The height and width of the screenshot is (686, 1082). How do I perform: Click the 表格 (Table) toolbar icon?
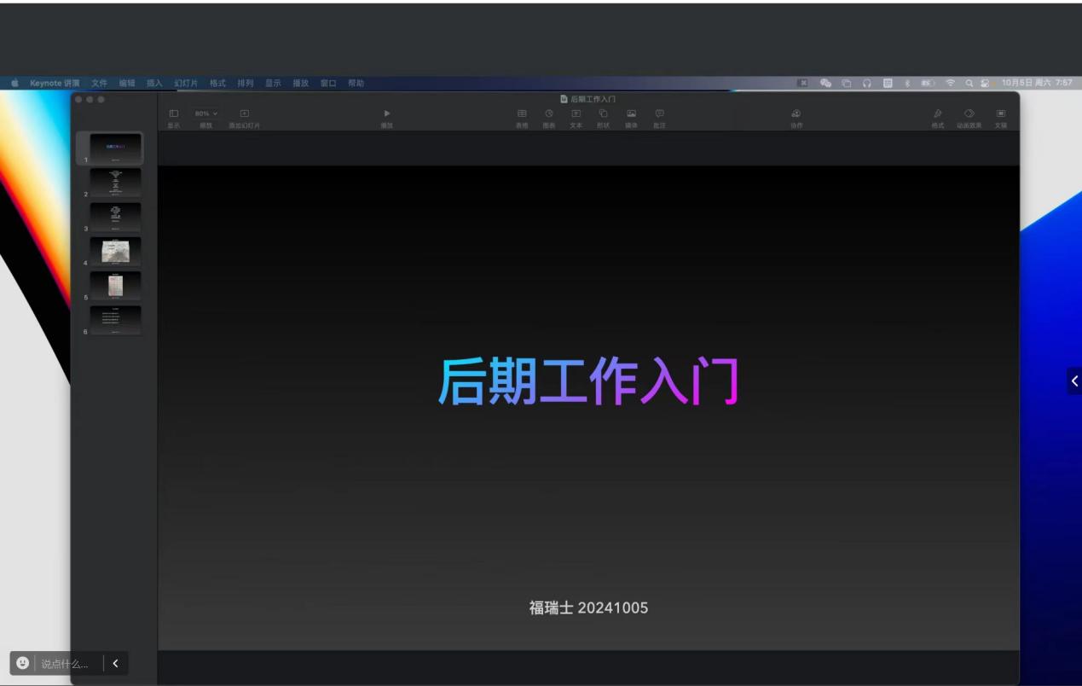point(522,114)
